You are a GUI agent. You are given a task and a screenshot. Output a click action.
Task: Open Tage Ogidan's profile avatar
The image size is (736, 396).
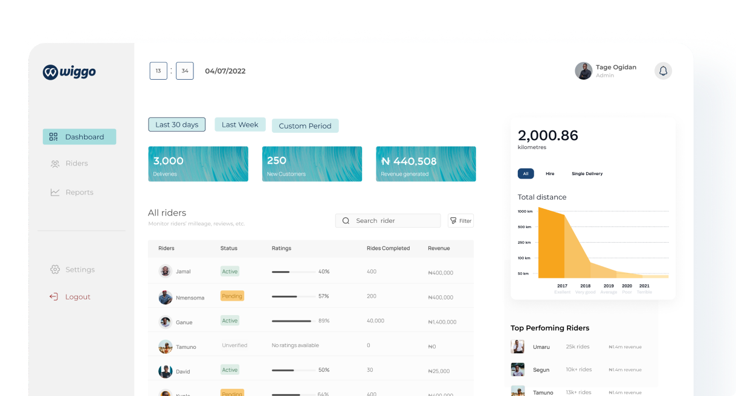tap(583, 71)
